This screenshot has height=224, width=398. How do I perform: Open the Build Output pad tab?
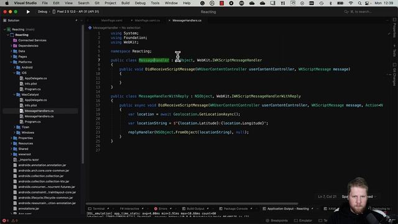195,209
